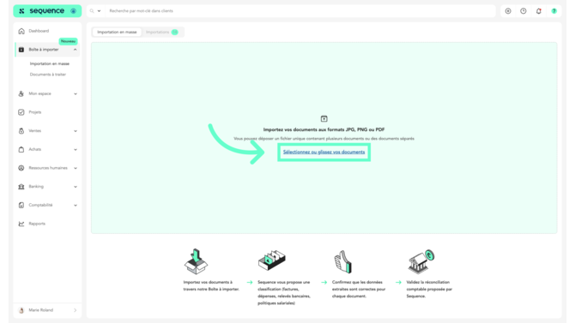The height and width of the screenshot is (323, 575).
Task: Click the keyword search field
Action: click(300, 11)
